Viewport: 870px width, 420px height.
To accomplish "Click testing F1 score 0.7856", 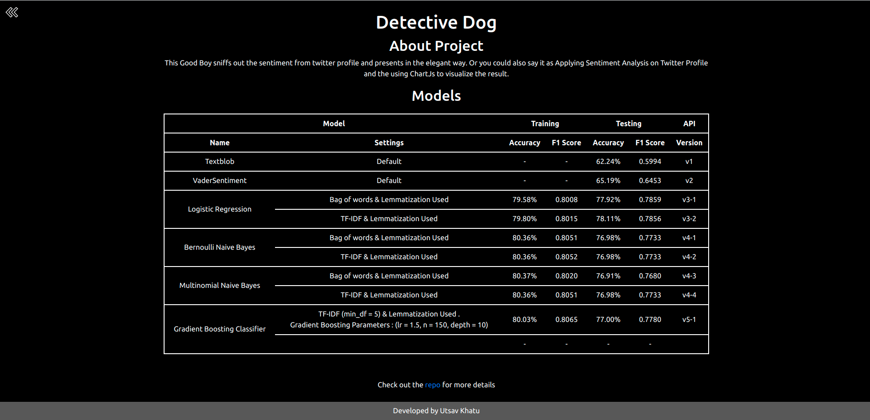I will (x=650, y=218).
